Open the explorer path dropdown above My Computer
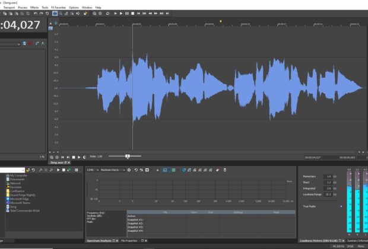 (x=24, y=170)
